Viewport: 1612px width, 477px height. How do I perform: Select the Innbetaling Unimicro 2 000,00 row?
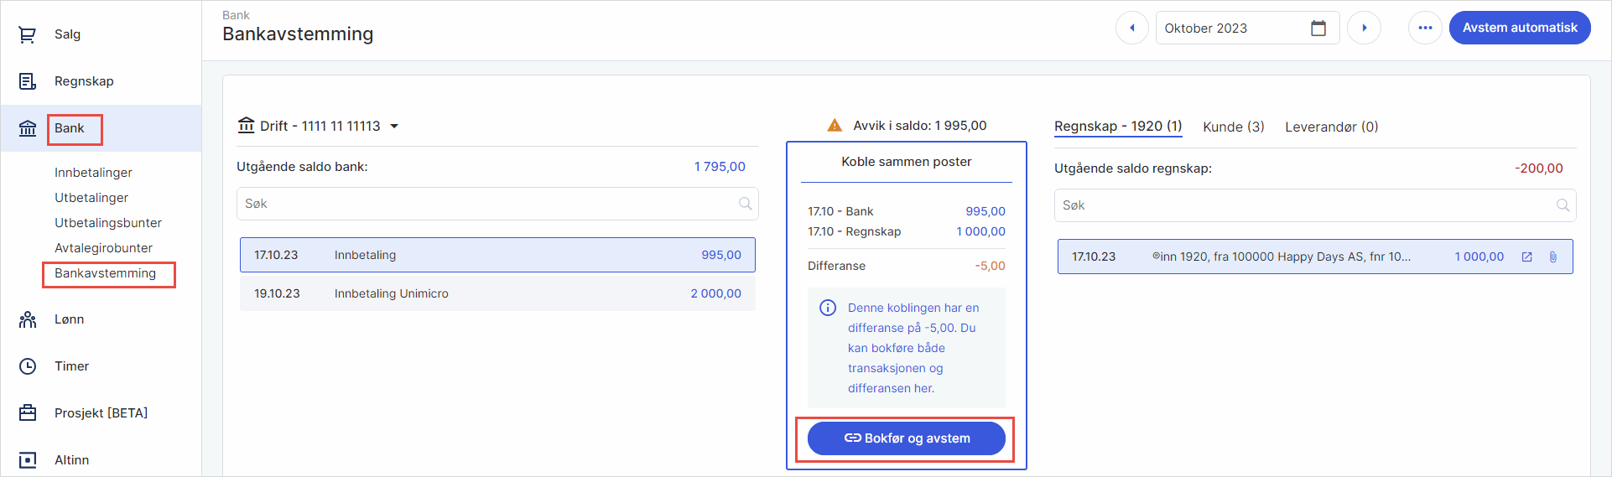pyautogui.click(x=497, y=293)
